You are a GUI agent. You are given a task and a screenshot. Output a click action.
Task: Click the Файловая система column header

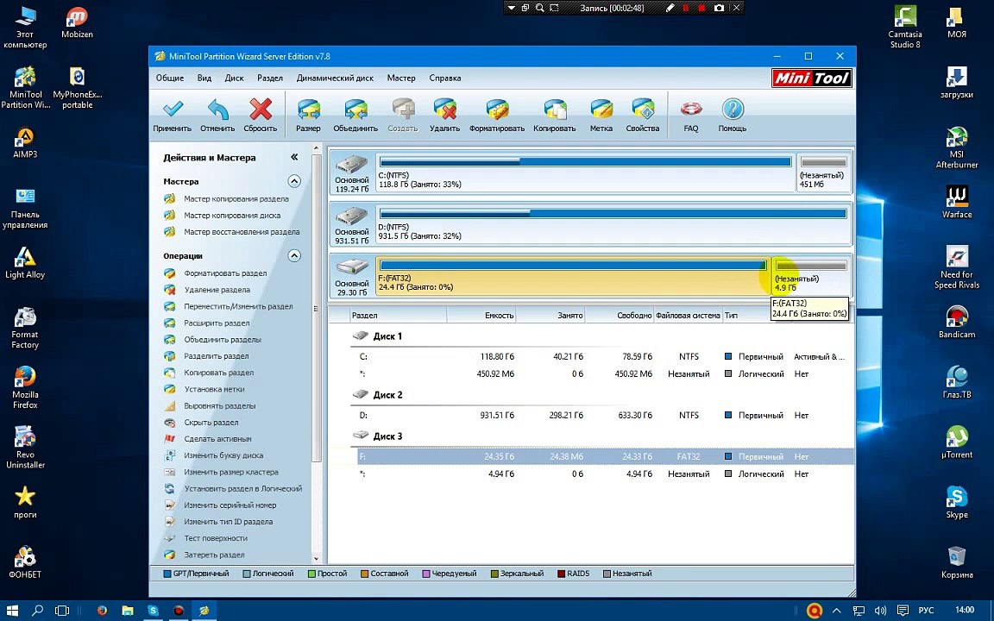pyautogui.click(x=688, y=315)
